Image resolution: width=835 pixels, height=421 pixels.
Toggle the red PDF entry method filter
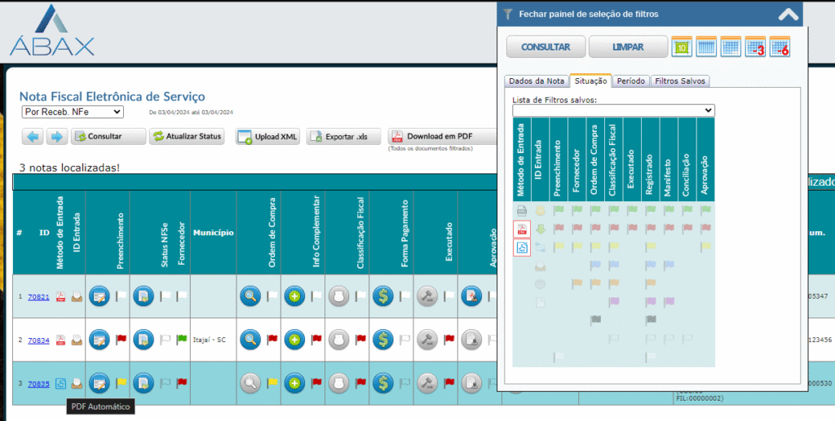point(522,229)
